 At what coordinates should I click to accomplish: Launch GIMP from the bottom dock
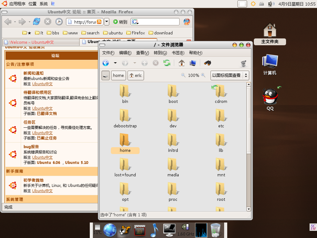(125, 230)
